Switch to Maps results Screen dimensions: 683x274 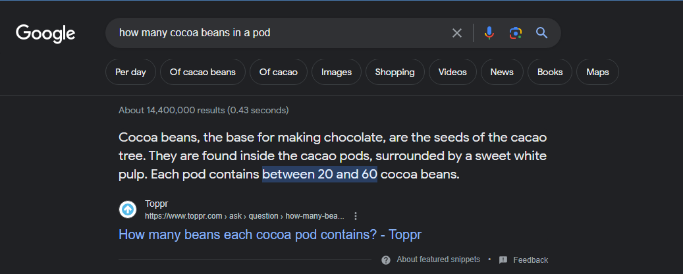coord(597,72)
